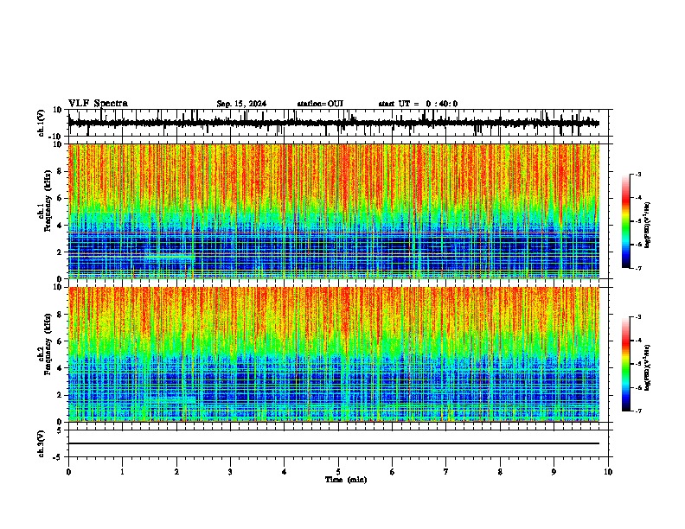Image resolution: width=685 pixels, height=529 pixels.
Task: Click the "9" tick label on the Time axis
Action: tap(554, 472)
